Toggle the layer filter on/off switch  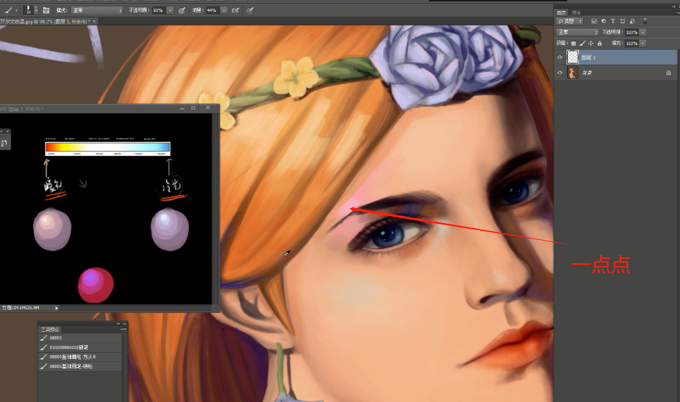point(645,21)
